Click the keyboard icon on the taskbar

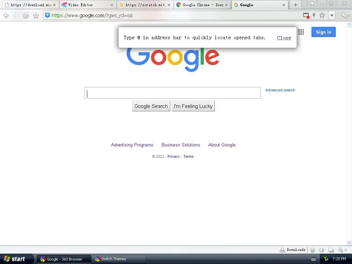pos(313,259)
